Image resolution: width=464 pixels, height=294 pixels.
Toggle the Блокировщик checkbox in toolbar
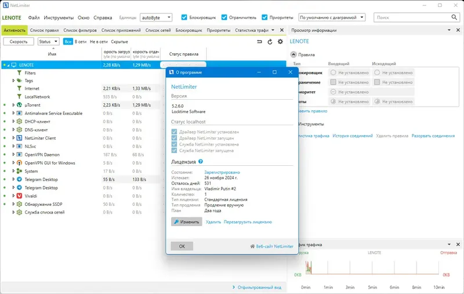point(184,17)
